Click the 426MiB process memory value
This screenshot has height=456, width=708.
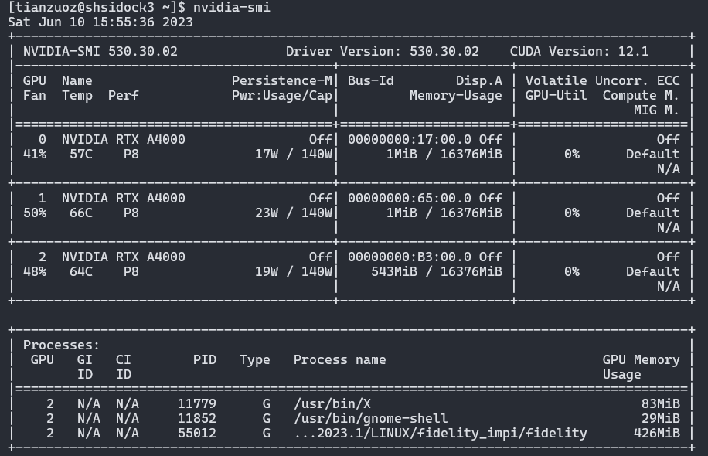[656, 434]
